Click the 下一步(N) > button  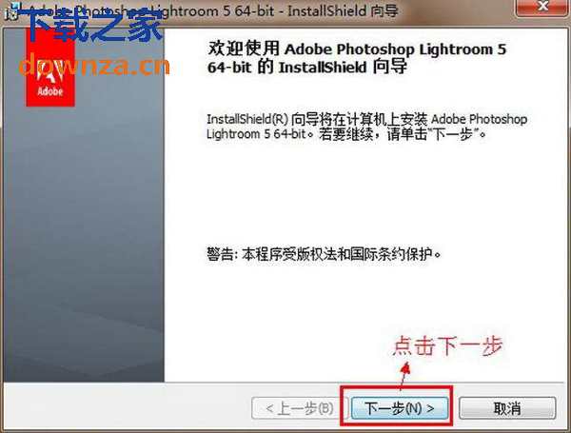point(400,408)
